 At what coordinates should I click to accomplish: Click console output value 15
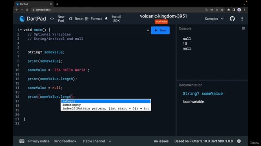coord(185,43)
